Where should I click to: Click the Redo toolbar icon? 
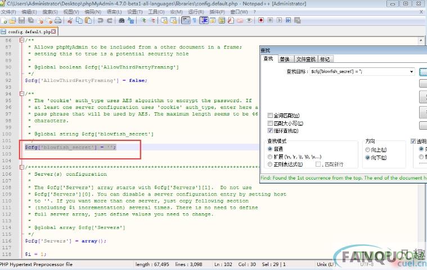coord(110,20)
